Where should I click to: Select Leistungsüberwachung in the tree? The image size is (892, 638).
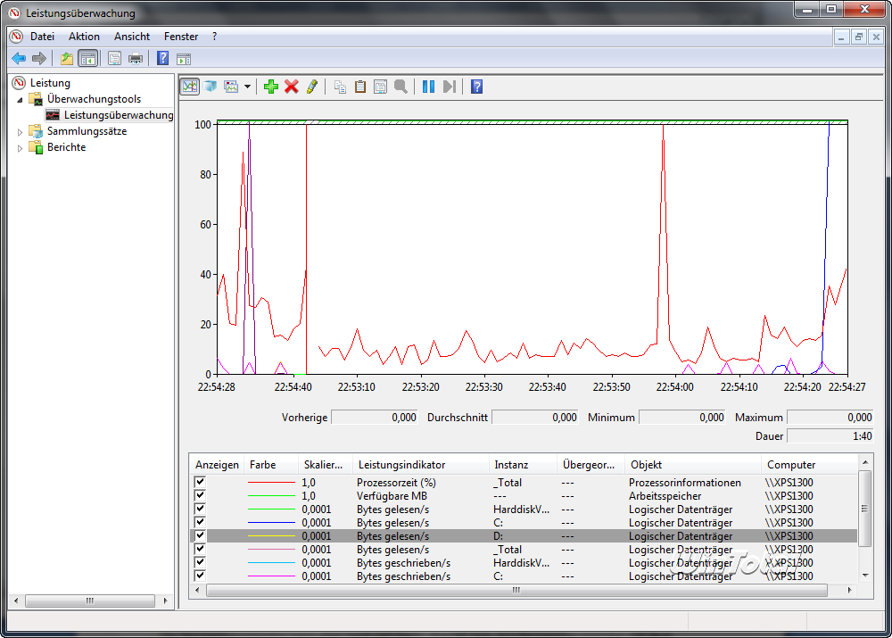[118, 115]
